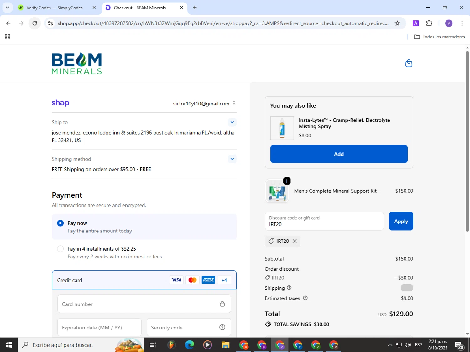
Task: Close the Verify Codes SimplyCodes tab
Action: click(94, 8)
